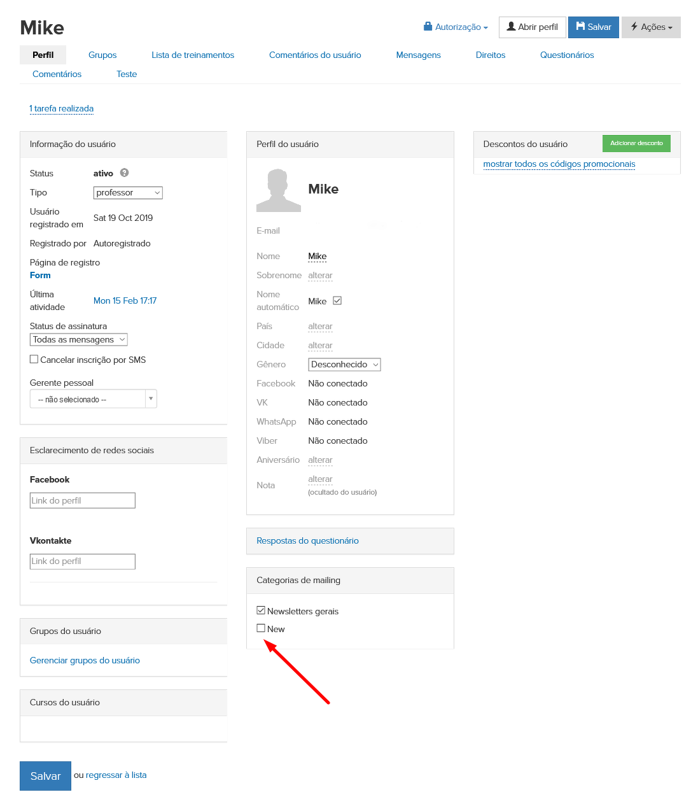Expand the Ações lightning menu
The height and width of the screenshot is (804, 691).
651,27
